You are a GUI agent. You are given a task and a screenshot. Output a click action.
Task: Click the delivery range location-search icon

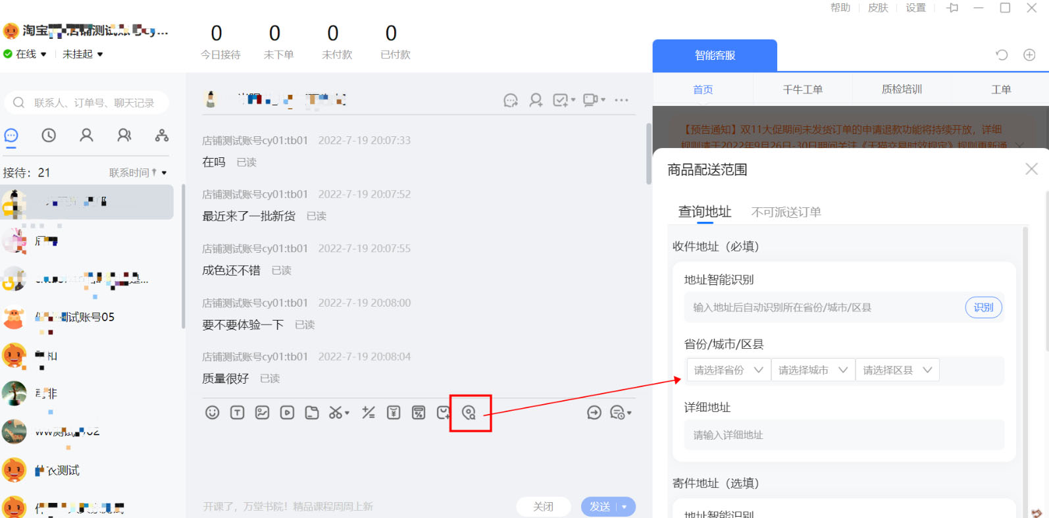coord(469,413)
